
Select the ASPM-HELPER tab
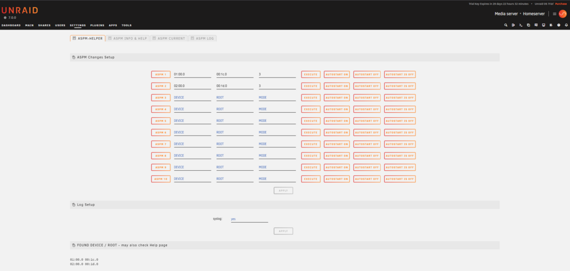88,38
